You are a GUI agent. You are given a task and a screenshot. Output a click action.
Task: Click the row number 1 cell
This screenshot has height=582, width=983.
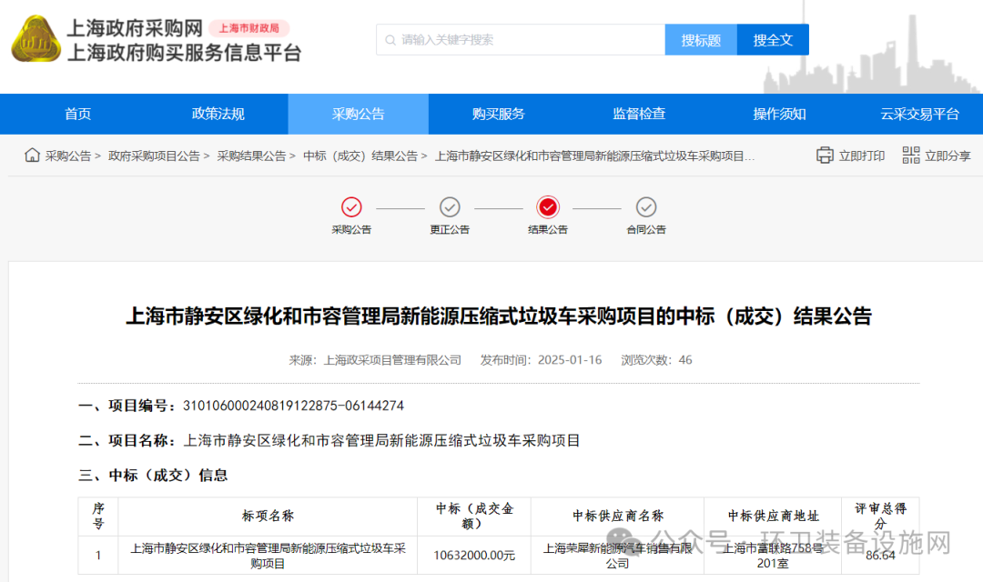pyautogui.click(x=97, y=555)
